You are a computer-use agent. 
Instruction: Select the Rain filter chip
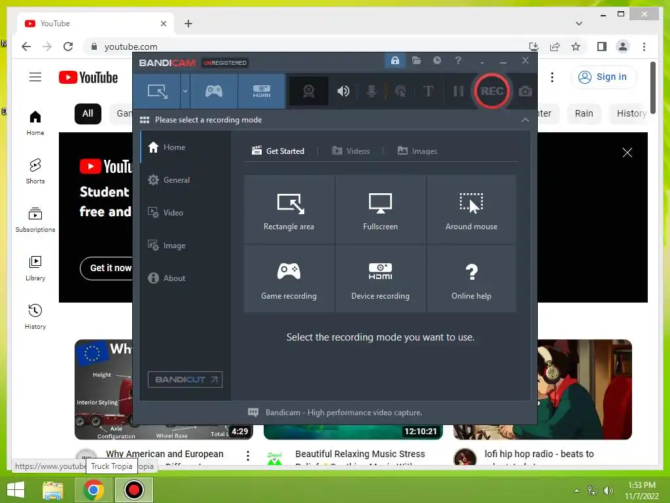point(584,114)
